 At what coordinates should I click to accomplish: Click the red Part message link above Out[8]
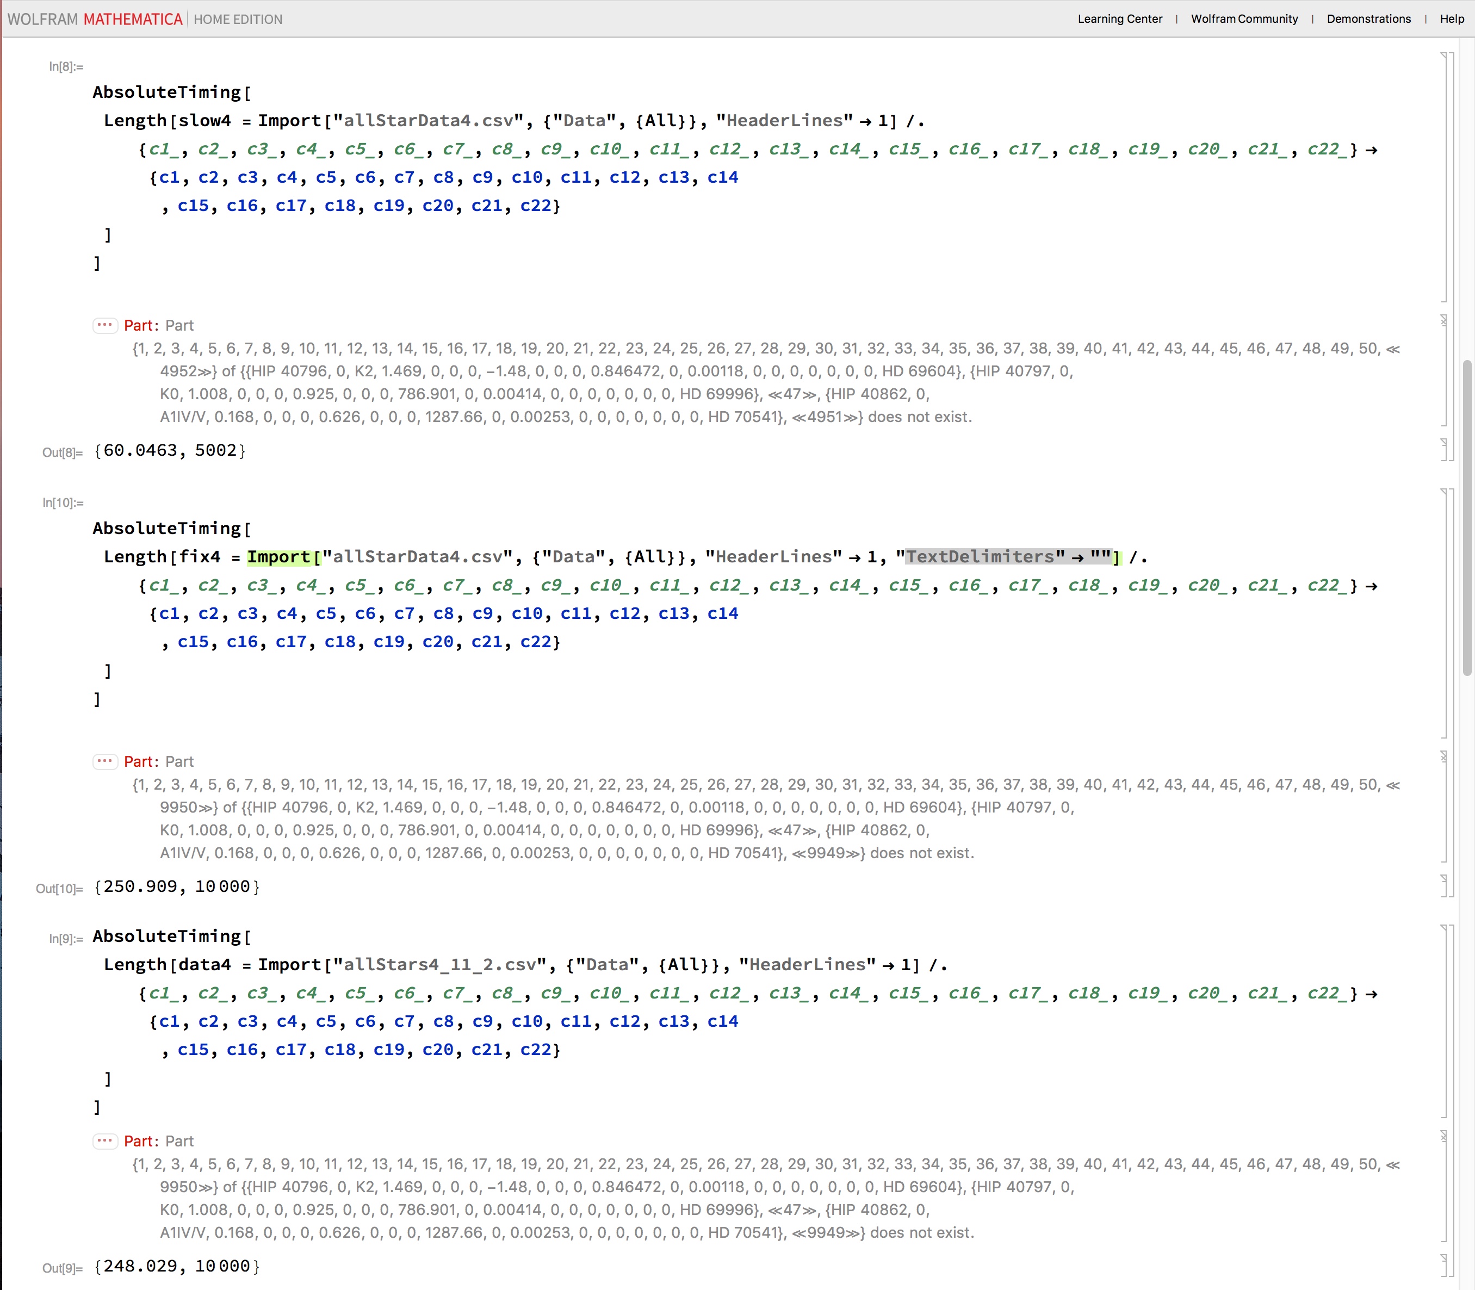point(140,325)
